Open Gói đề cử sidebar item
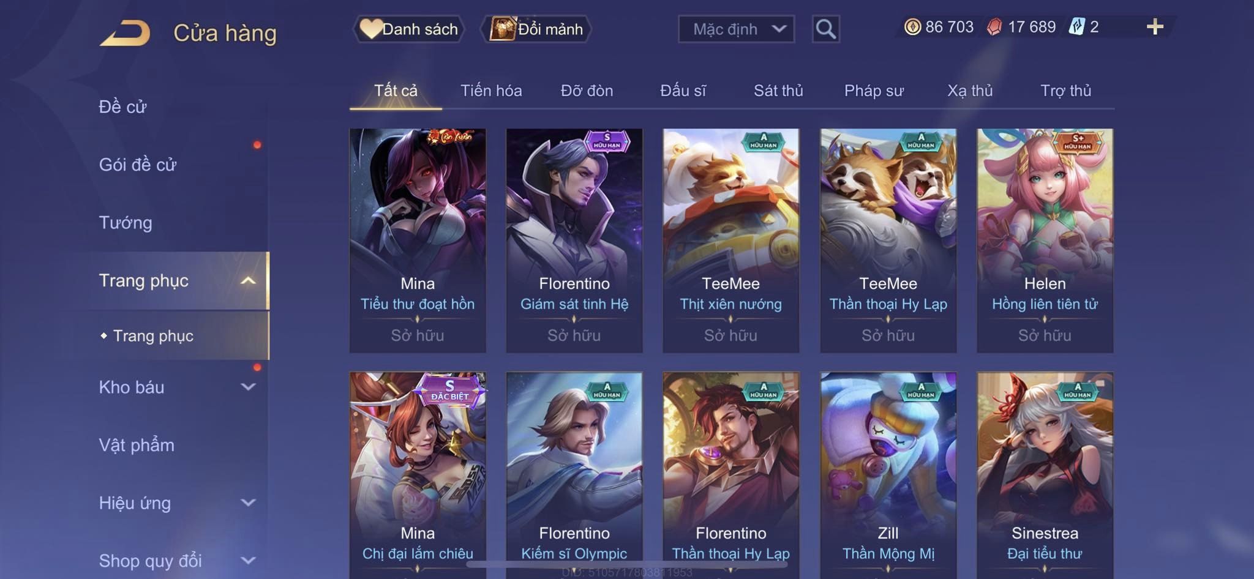This screenshot has width=1254, height=579. [138, 165]
